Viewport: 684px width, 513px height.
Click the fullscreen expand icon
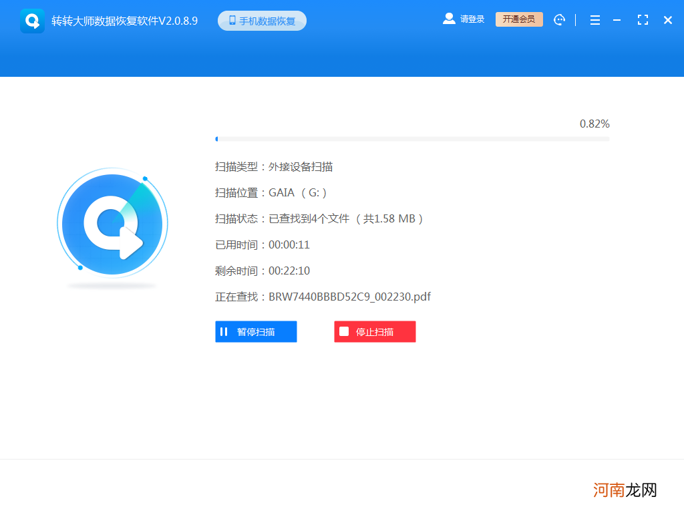pyautogui.click(x=643, y=20)
